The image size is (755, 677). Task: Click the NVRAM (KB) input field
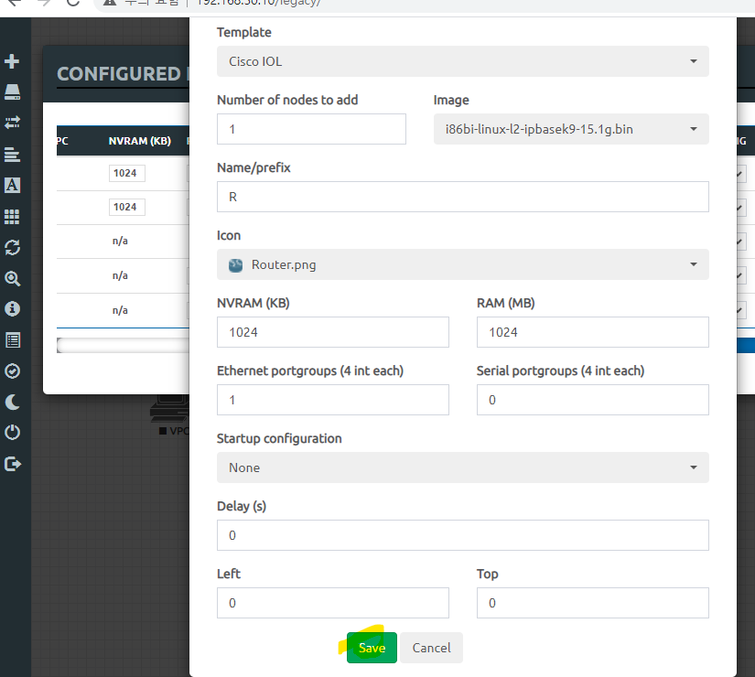point(333,332)
